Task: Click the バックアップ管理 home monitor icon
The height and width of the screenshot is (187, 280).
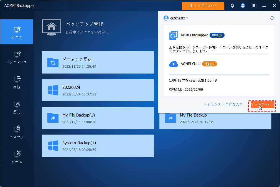Action: pyautogui.click(x=52, y=27)
